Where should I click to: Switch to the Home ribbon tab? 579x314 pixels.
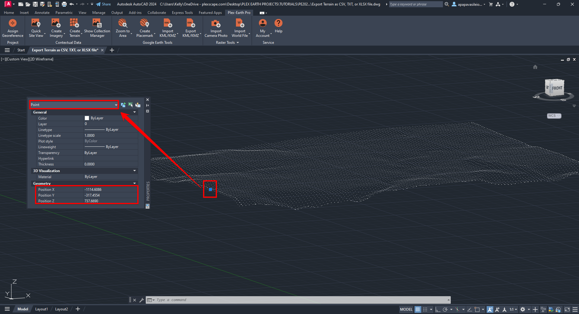pos(9,13)
